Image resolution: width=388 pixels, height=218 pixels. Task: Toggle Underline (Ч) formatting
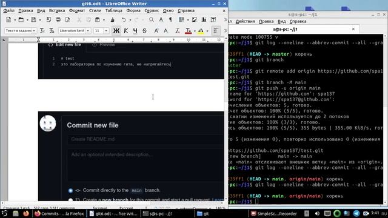pos(135,31)
